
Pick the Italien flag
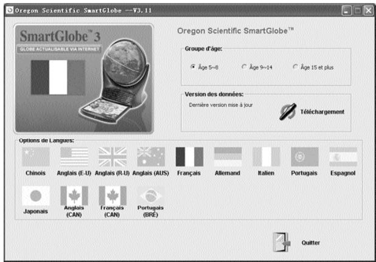[x=266, y=157]
